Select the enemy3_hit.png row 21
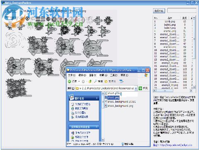This screenshot has height=150, width=199. coord(173,85)
